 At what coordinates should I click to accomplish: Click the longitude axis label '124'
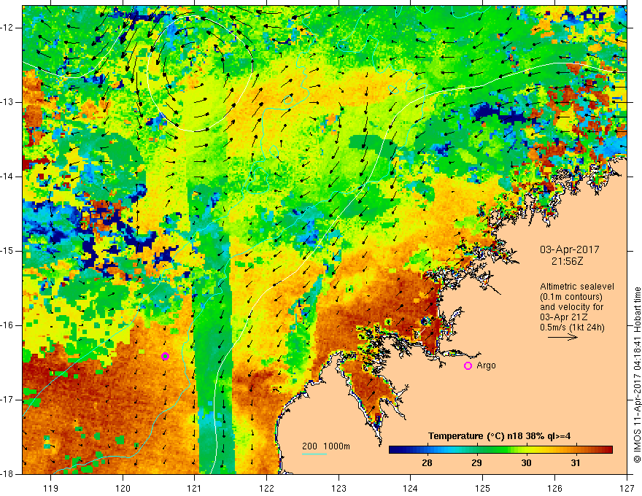[411, 488]
